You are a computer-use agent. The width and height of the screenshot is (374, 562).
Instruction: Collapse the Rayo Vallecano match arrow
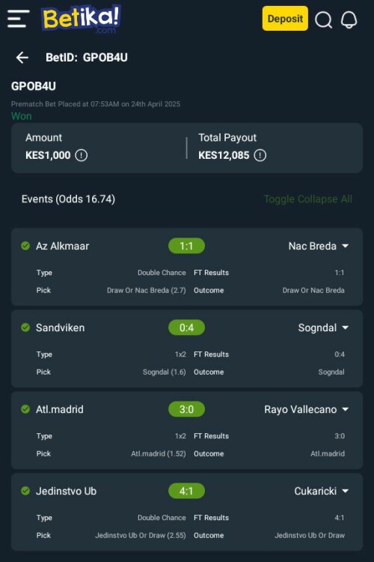tap(345, 409)
